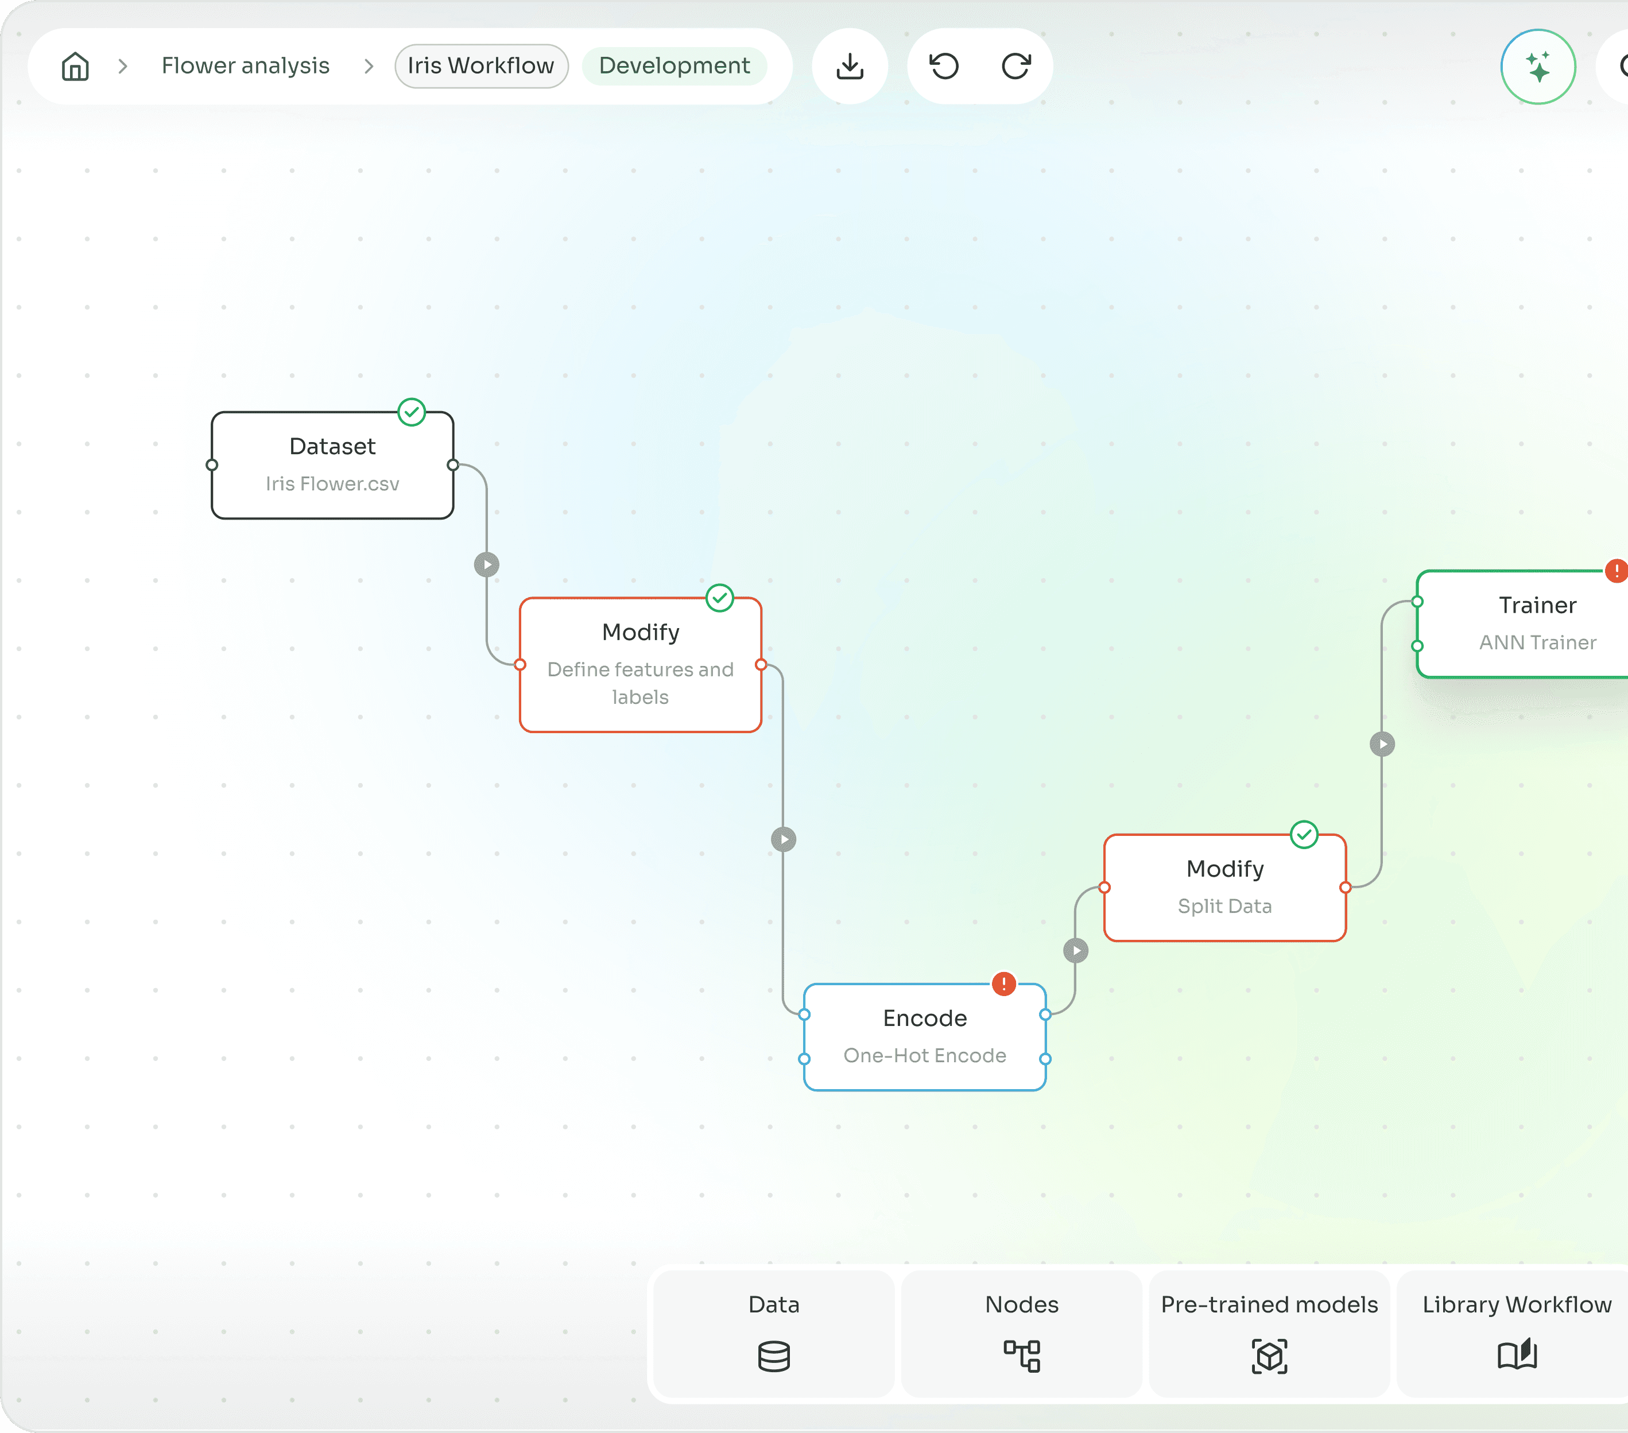Click play button on connector to Trainer
The width and height of the screenshot is (1628, 1433).
[1382, 744]
